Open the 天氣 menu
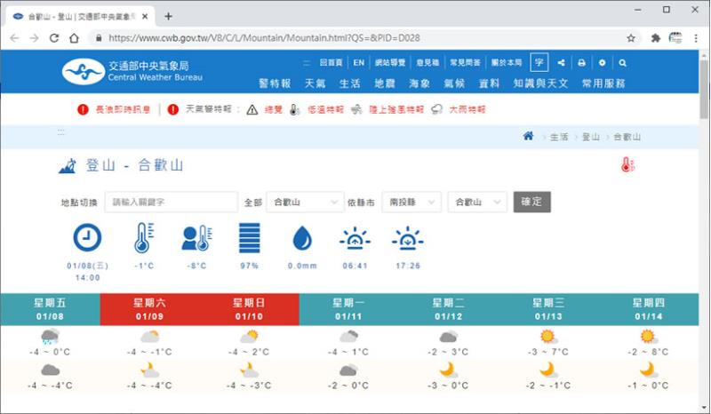 (x=316, y=84)
